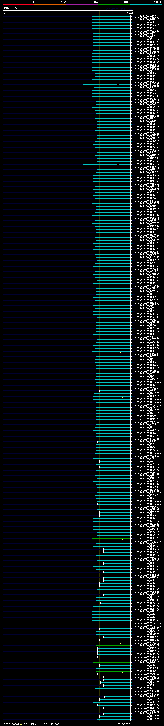
Task: Select hit label UniRef100_P92177-4
Action: click(x=149, y=493)
